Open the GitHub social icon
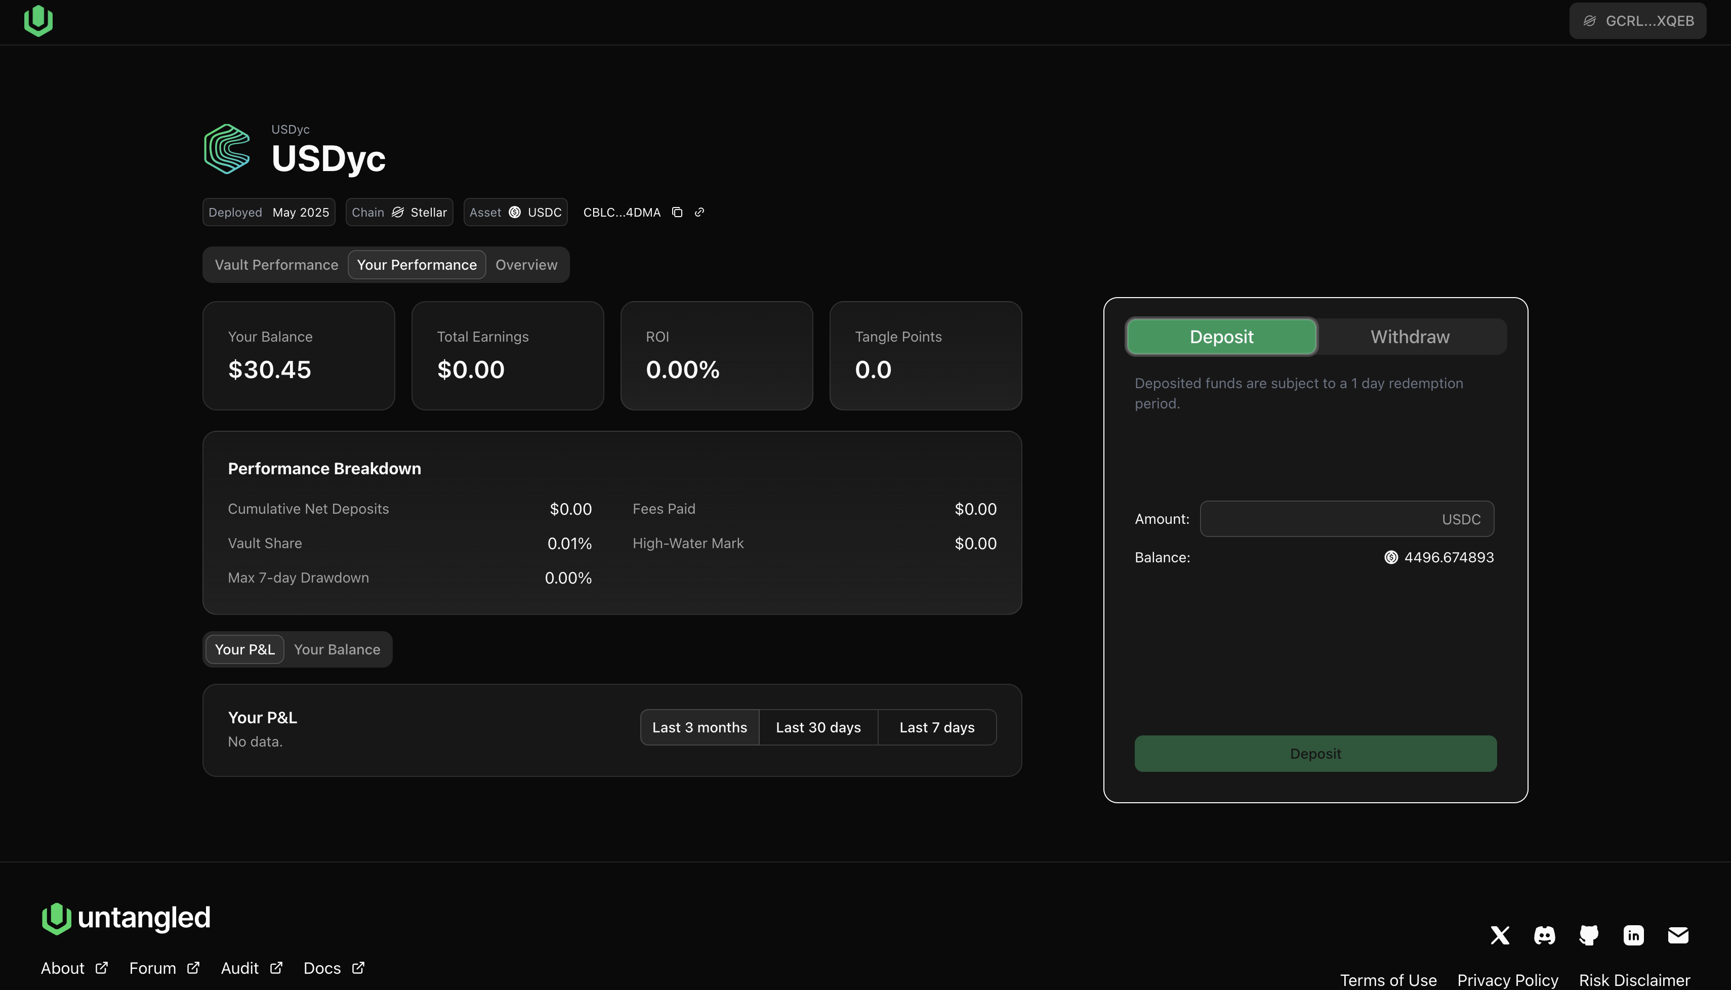Image resolution: width=1731 pixels, height=990 pixels. pos(1589,936)
